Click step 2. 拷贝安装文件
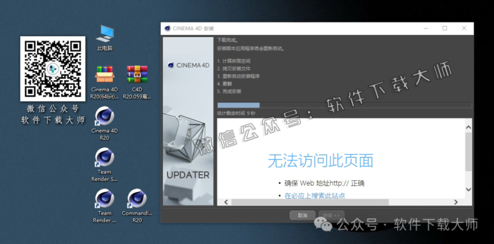This screenshot has height=244, width=494. (x=234, y=68)
